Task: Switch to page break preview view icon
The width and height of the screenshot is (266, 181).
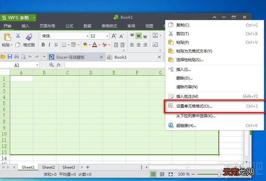Action: [x=162, y=174]
